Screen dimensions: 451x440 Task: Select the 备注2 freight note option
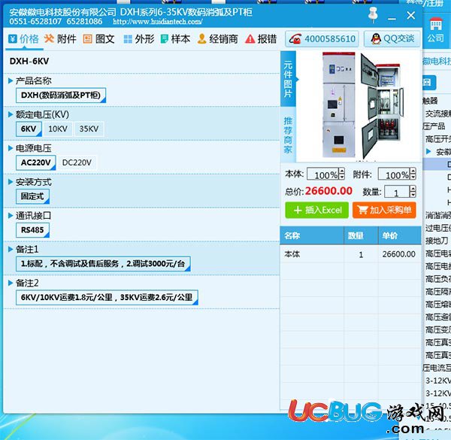tap(107, 297)
